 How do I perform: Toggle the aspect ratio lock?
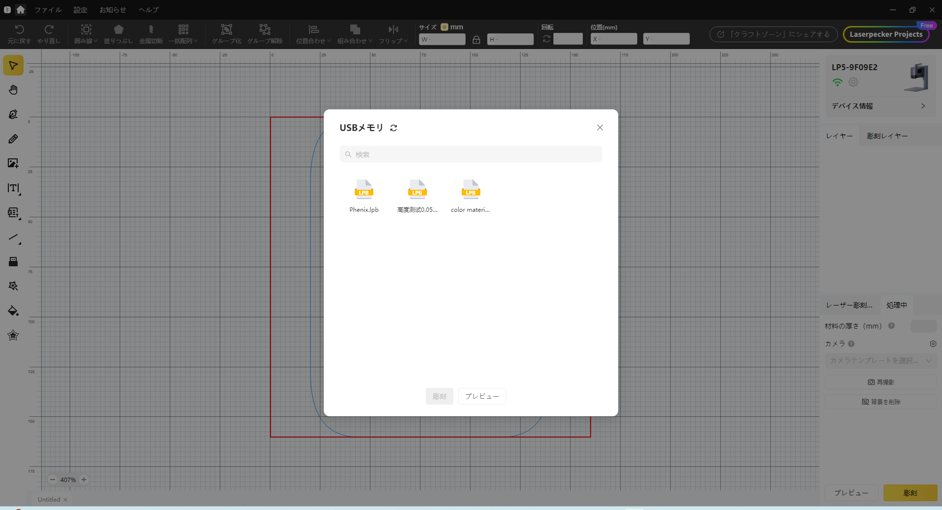click(476, 39)
